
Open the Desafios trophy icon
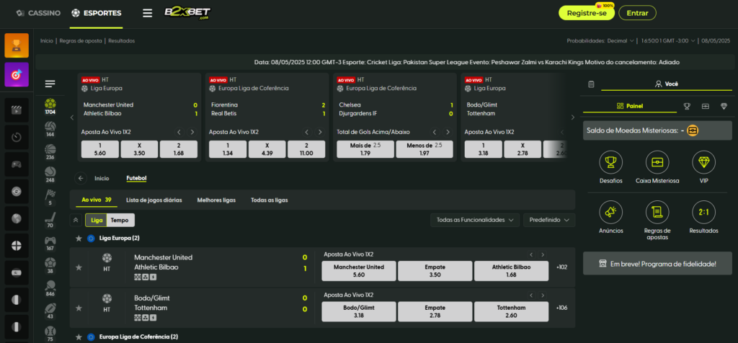tap(610, 162)
